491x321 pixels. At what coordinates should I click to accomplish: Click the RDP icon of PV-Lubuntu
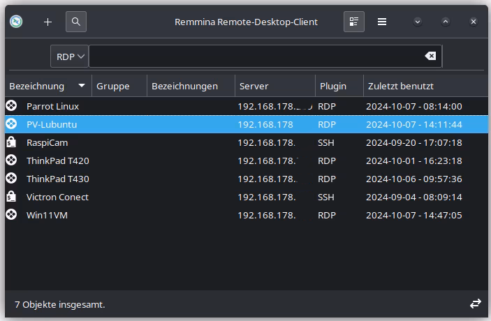click(x=11, y=124)
